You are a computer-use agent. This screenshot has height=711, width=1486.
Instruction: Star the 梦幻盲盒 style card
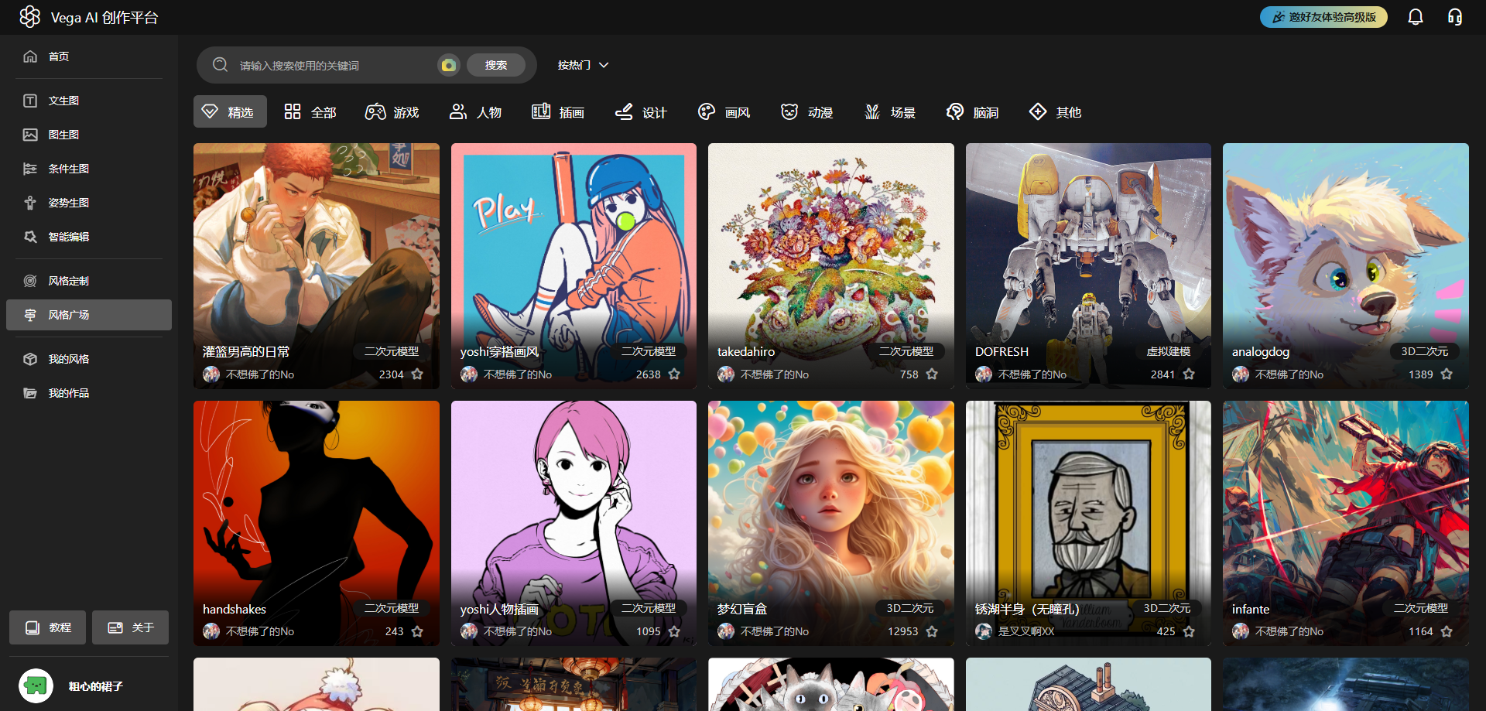tap(932, 631)
